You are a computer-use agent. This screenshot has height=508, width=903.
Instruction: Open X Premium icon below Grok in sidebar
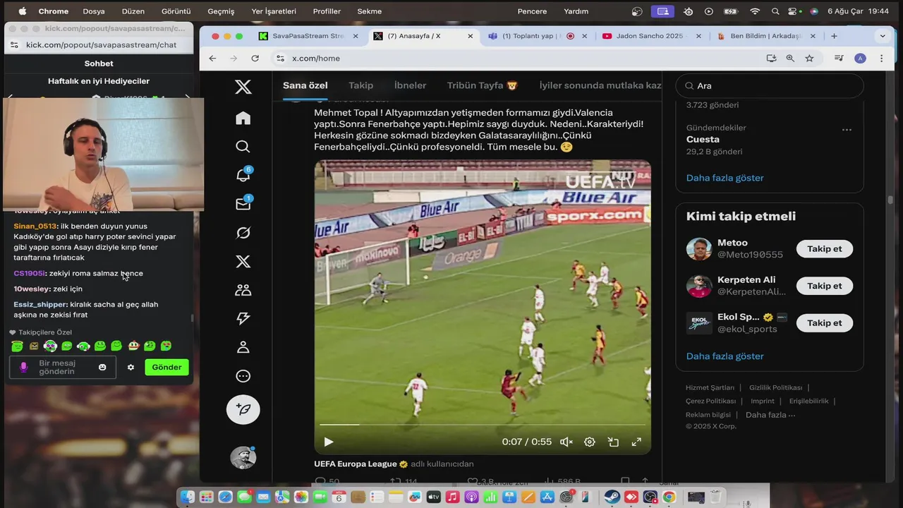(x=243, y=262)
